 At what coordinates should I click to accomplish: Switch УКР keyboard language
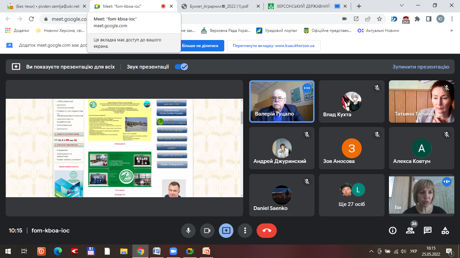point(414,251)
